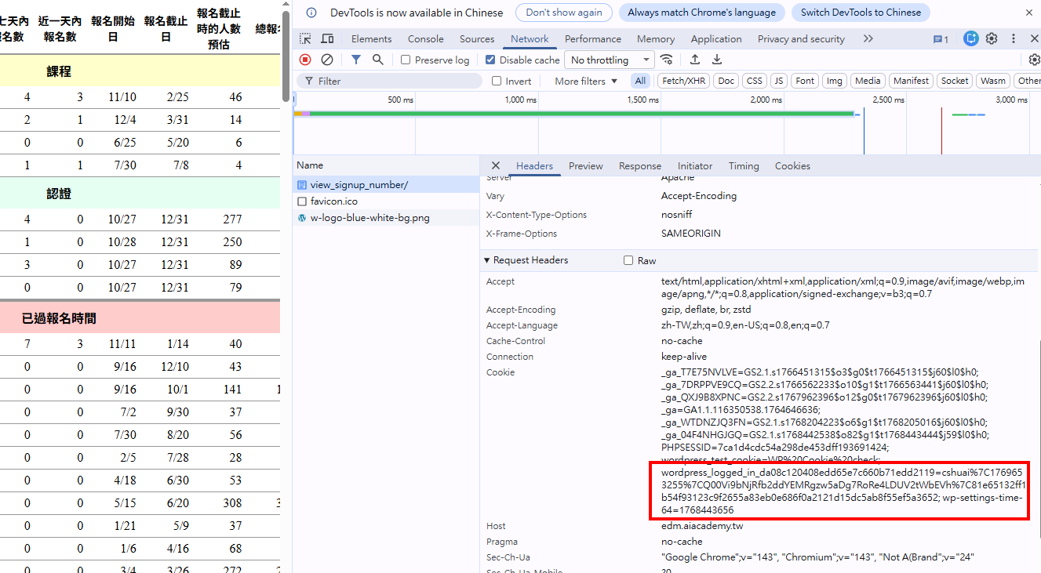Click the inspect element picker icon
The height and width of the screenshot is (573, 1041).
click(305, 38)
